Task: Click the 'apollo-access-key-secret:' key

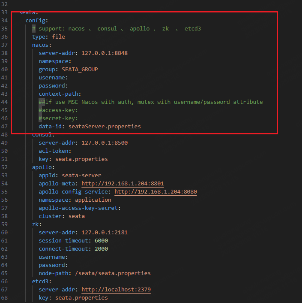Action: pyautogui.click(x=80, y=208)
